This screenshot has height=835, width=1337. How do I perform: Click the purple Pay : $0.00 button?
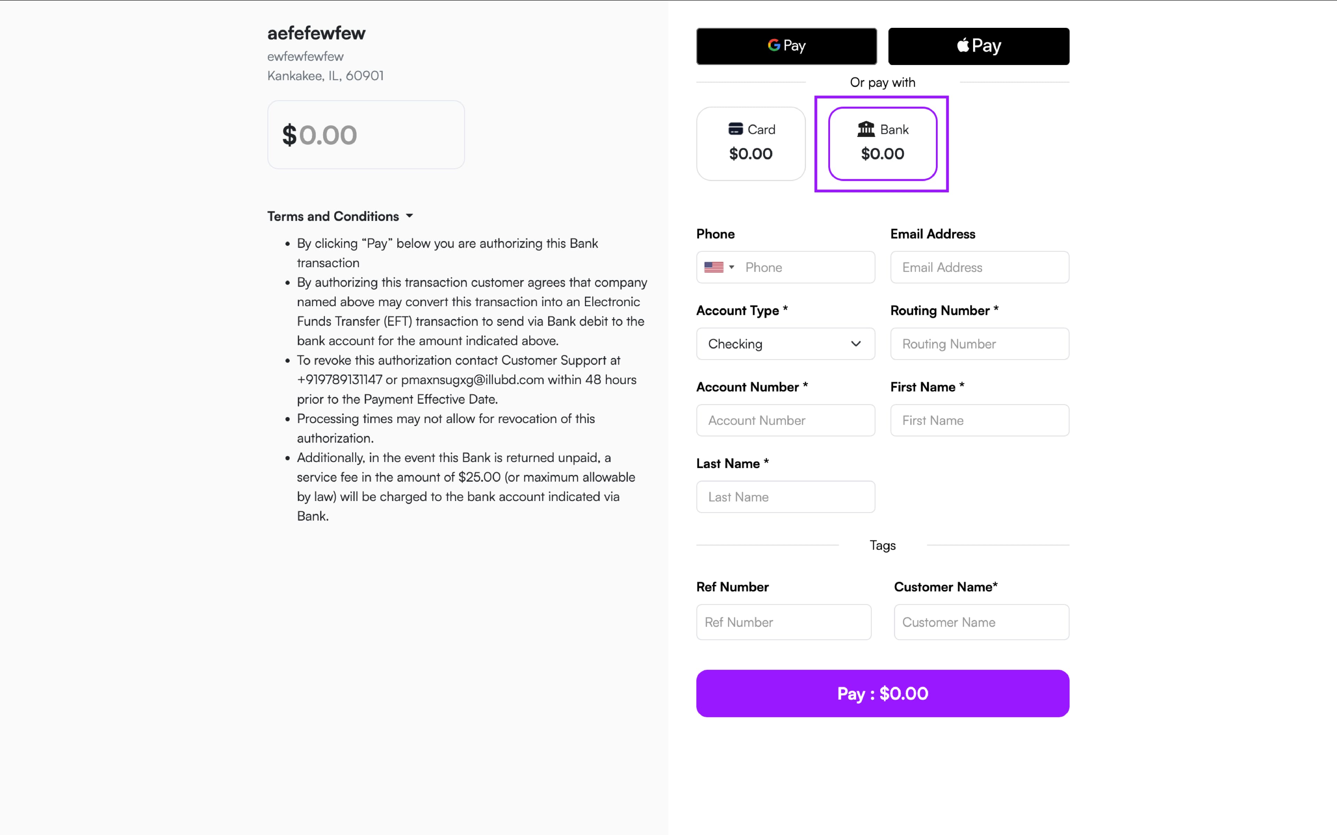click(882, 693)
